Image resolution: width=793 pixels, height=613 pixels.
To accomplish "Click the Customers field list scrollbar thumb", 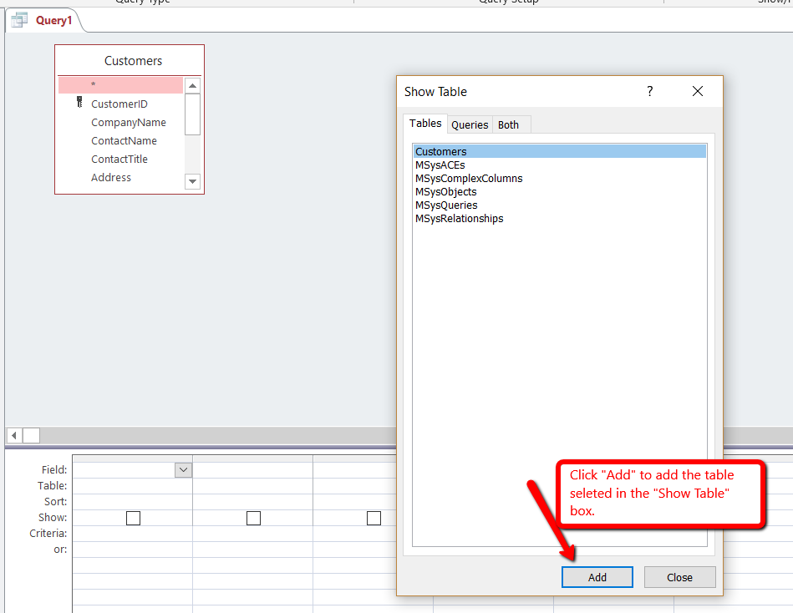I will tap(193, 114).
